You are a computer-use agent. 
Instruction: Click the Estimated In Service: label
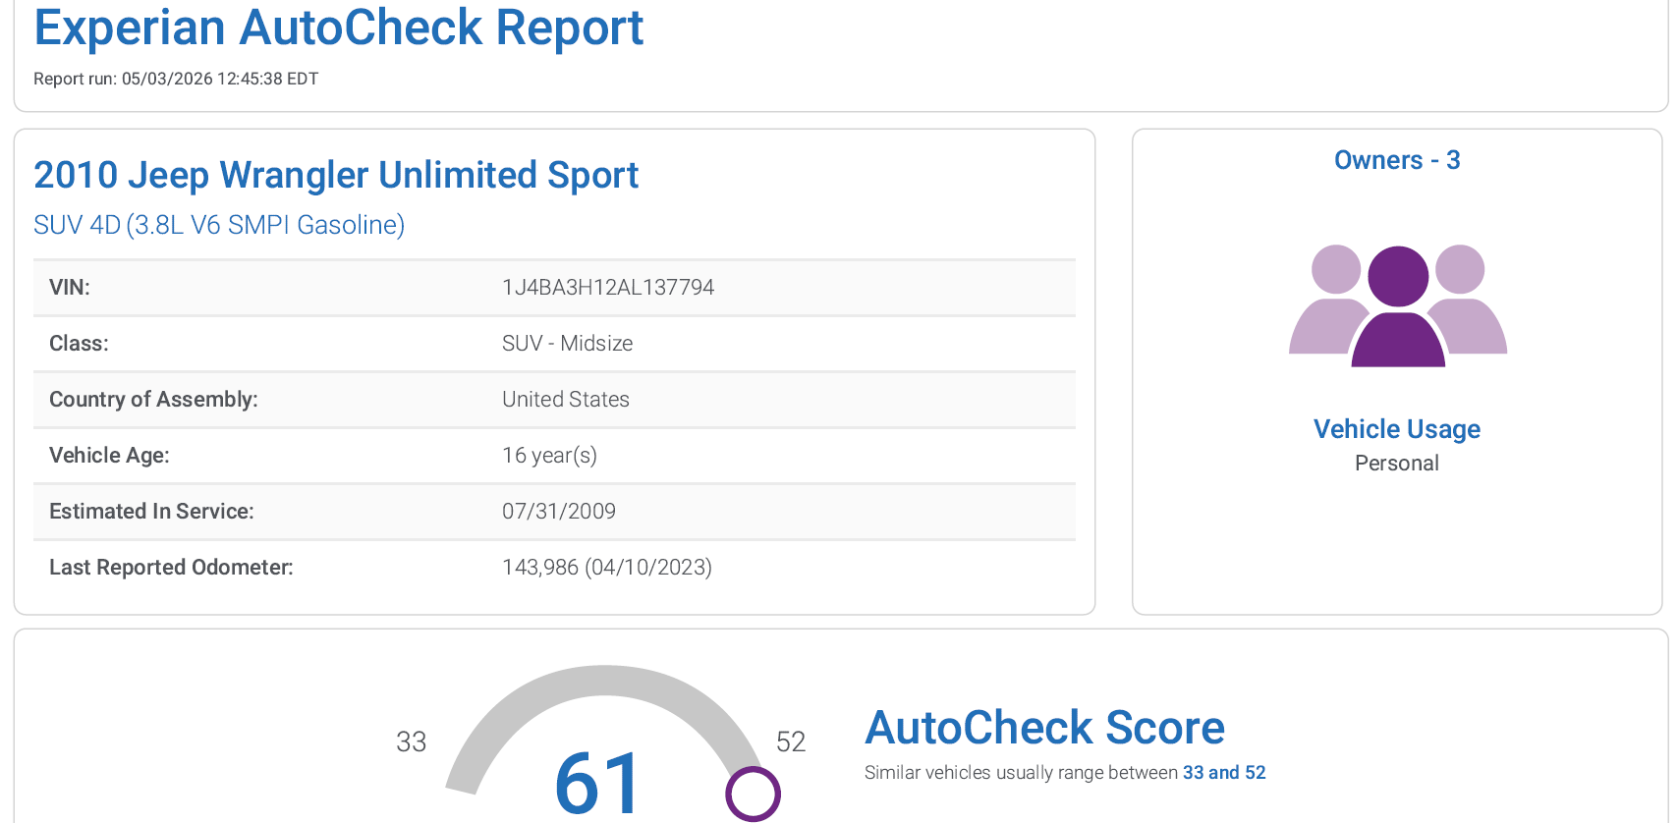[x=151, y=512]
